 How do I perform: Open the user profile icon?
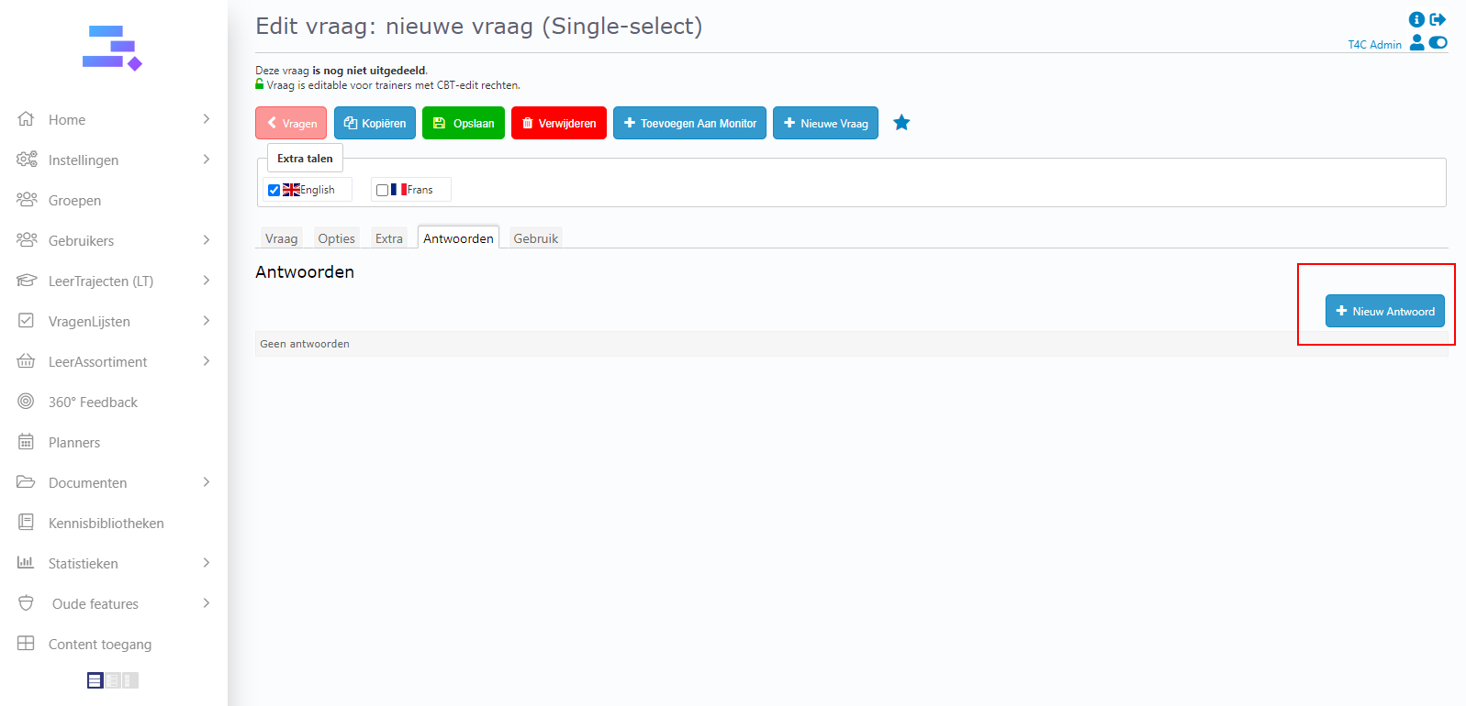[1416, 43]
